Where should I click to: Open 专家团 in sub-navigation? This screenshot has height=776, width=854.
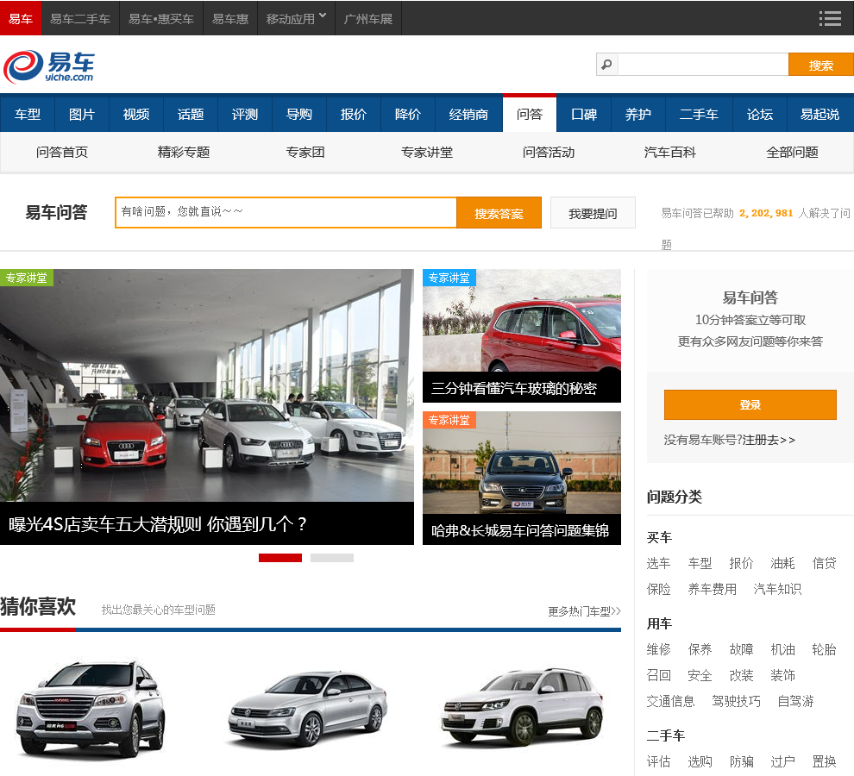[305, 153]
